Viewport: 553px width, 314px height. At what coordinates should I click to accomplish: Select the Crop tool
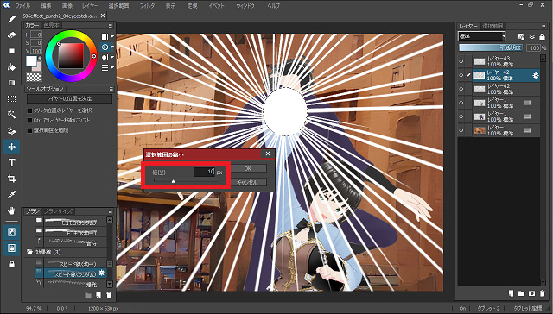11,179
